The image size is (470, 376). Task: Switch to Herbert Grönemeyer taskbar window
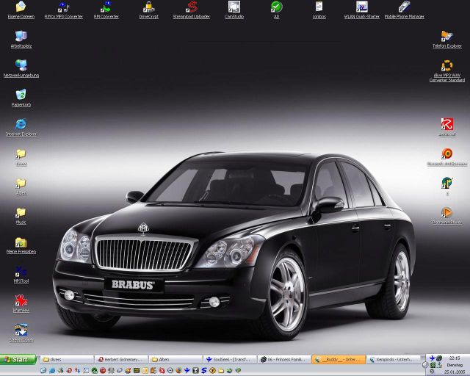120,359
